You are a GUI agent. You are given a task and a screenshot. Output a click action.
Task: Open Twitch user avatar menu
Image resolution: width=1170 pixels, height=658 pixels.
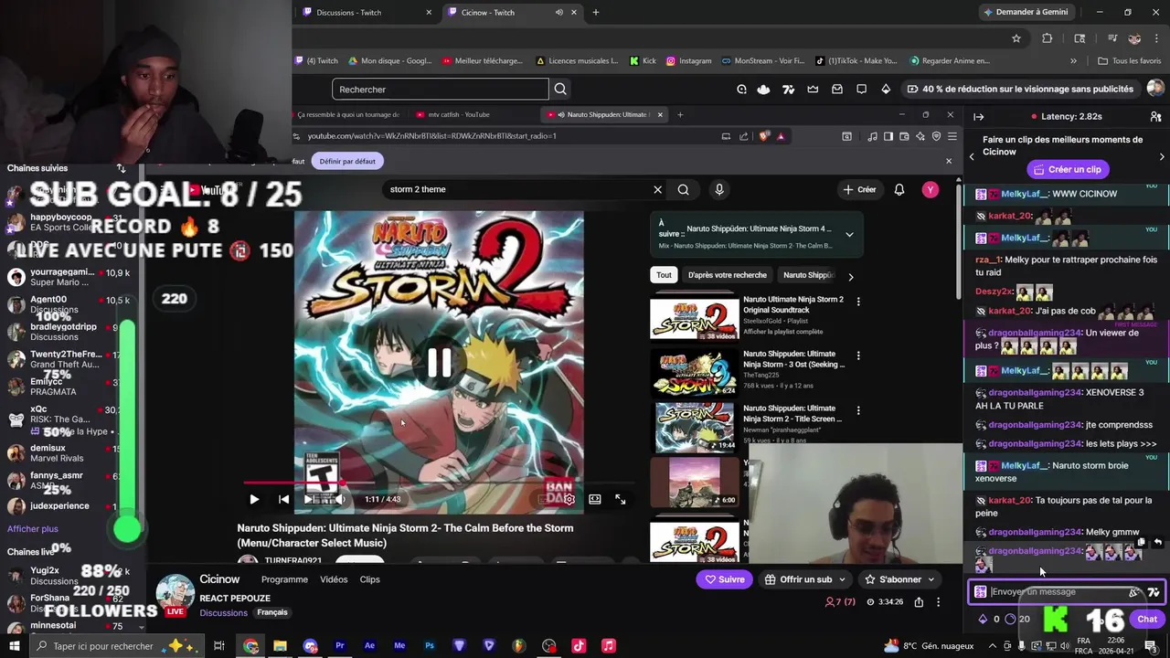[x=1155, y=89]
